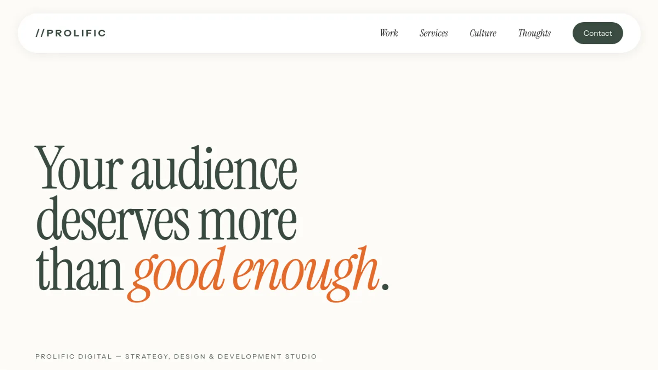Click the //PROLIFIC logo
This screenshot has height=370, width=658.
[71, 33]
